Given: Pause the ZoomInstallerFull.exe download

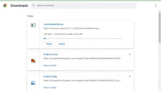Looking at the screenshot, I should click(49, 44).
